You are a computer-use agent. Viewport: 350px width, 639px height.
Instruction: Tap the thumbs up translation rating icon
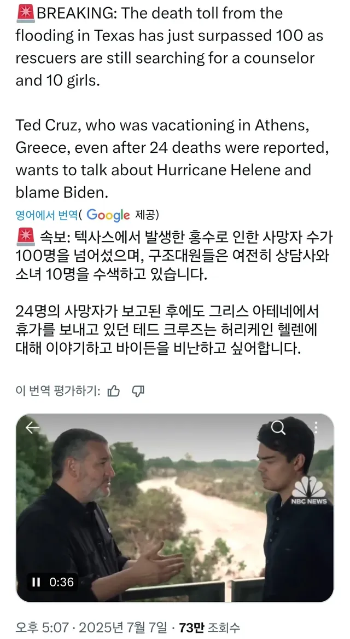pos(114,390)
